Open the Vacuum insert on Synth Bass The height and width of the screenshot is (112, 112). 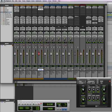(x=29, y=8)
